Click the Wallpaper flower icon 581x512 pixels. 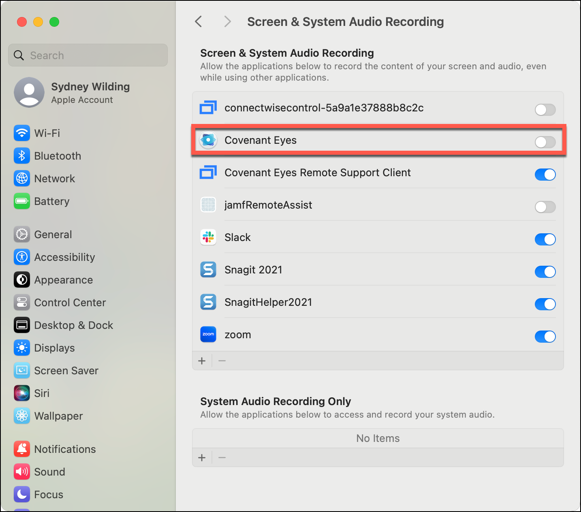[x=22, y=416]
